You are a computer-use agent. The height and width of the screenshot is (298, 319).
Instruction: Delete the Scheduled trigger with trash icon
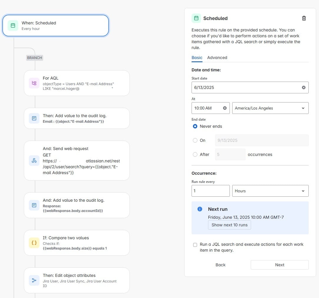(304, 18)
